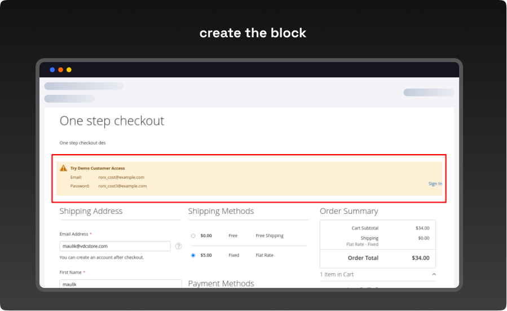Click the Free Shipping method label
The image size is (507, 311).
(x=270, y=236)
